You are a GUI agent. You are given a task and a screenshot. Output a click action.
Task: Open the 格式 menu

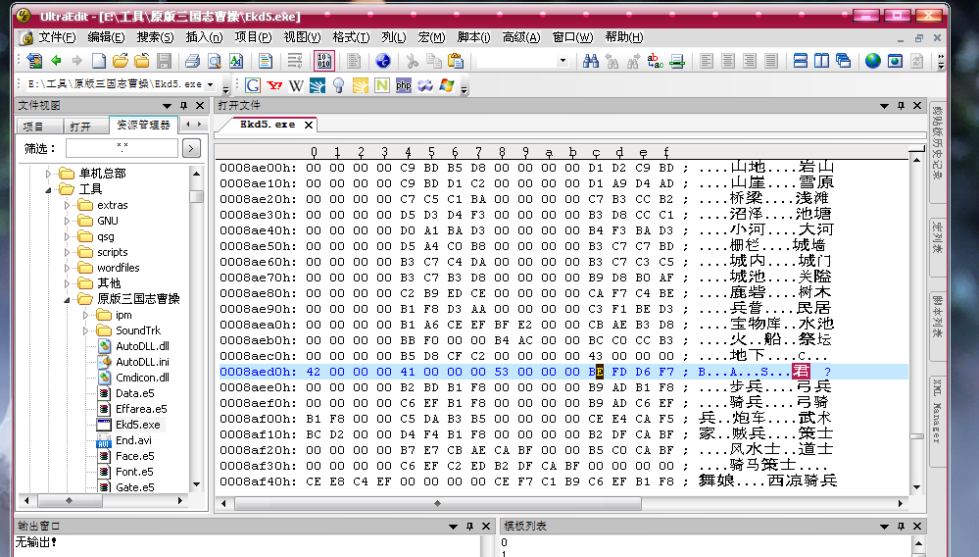(x=350, y=37)
